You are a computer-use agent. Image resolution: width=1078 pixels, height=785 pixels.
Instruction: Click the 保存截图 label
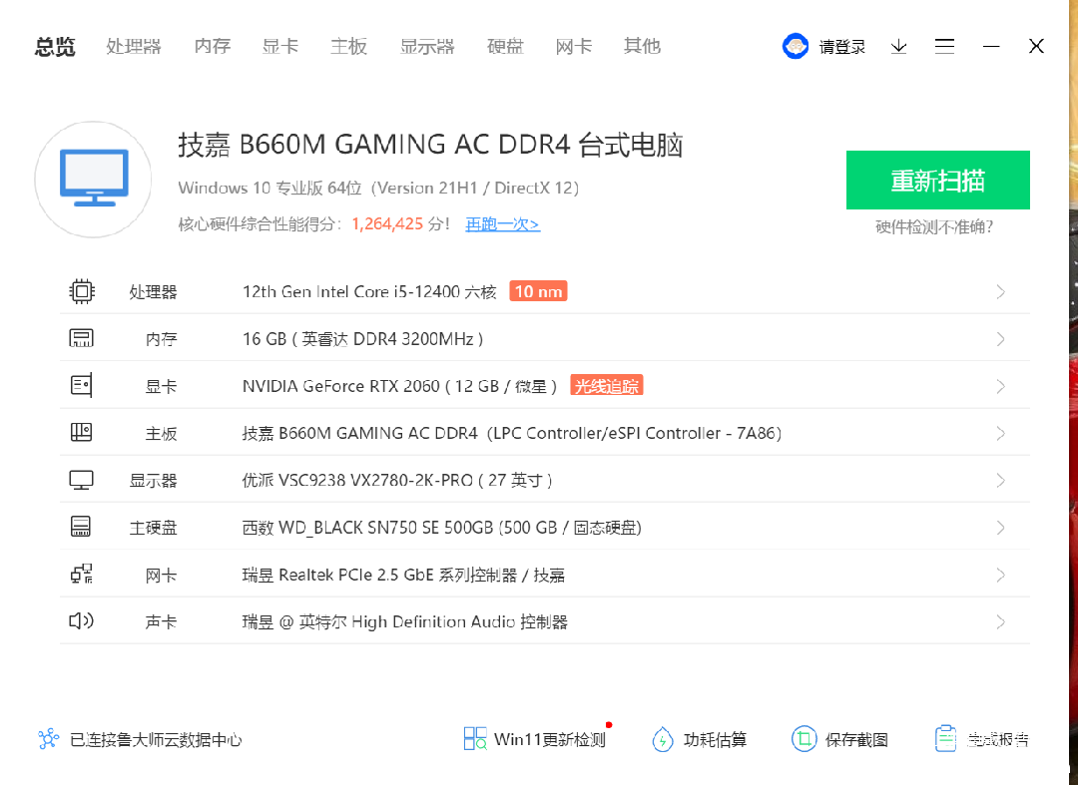(856, 740)
